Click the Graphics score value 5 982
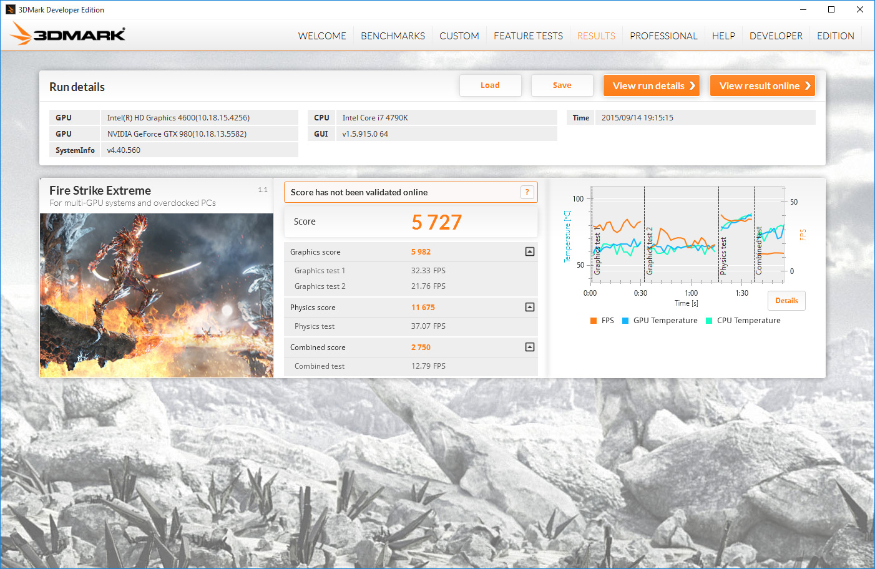This screenshot has width=875, height=569. (x=421, y=252)
